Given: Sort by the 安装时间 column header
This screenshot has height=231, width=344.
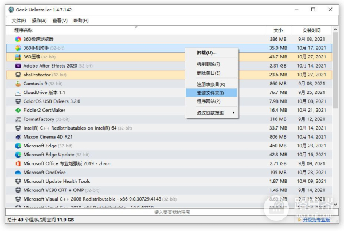Looking at the screenshot, I should (311, 30).
